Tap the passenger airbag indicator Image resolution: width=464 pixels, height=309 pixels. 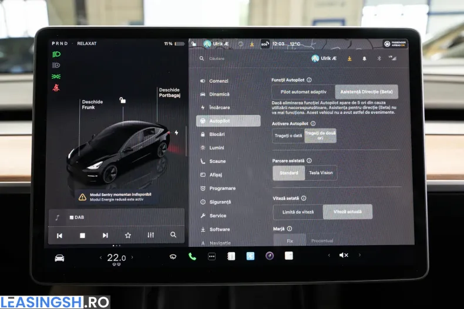[x=395, y=44]
